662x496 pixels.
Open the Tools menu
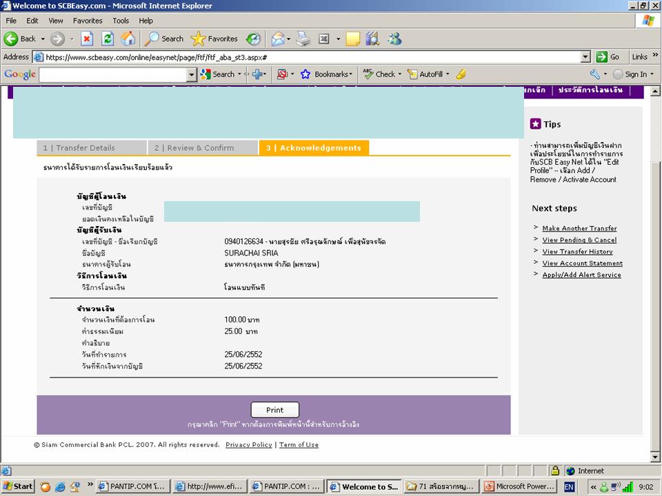121,21
